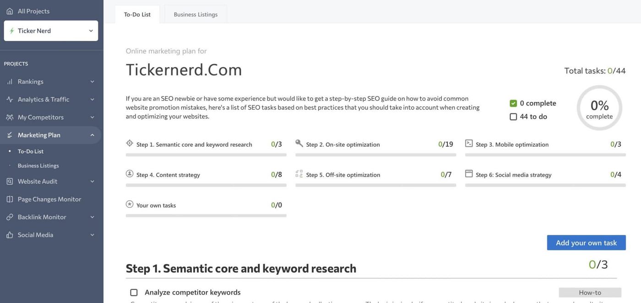Click the Social Media thumbs-up icon

(x=10, y=235)
